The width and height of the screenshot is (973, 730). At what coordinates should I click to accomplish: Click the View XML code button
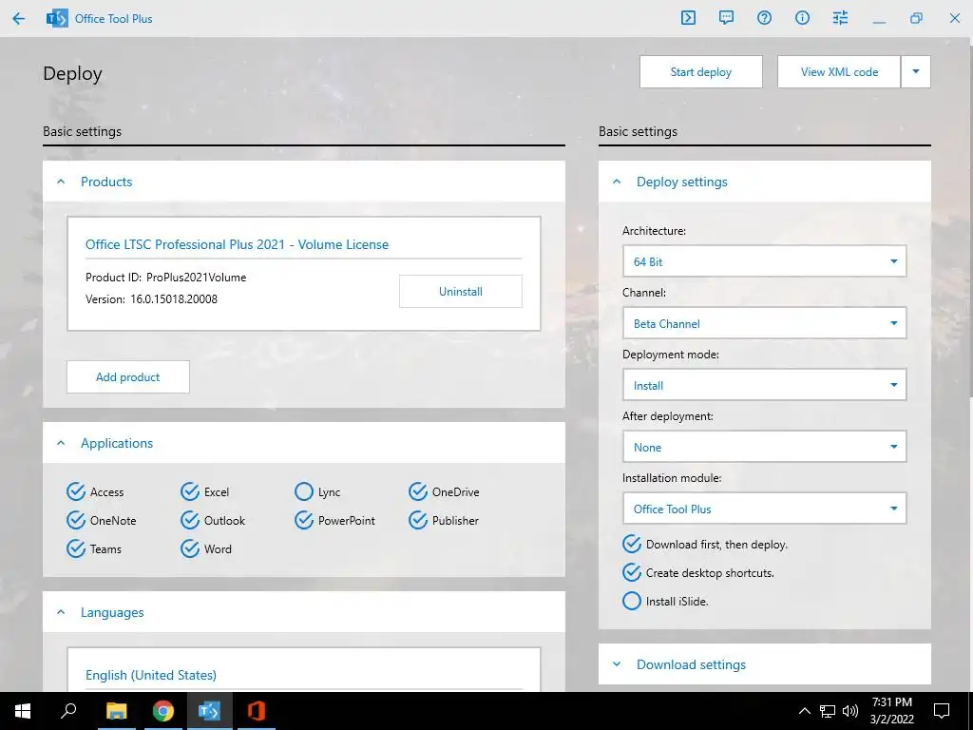[x=839, y=72]
